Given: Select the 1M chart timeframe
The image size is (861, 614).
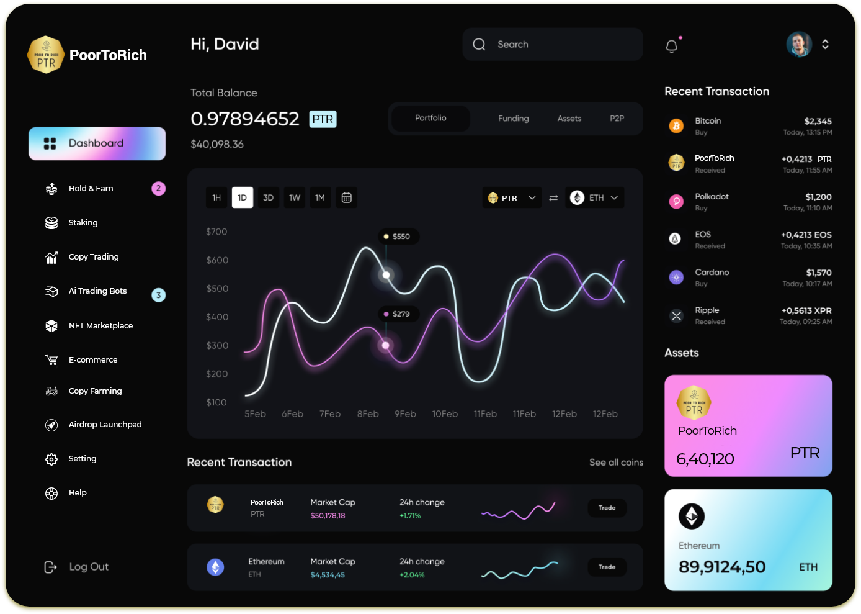Looking at the screenshot, I should tap(320, 197).
